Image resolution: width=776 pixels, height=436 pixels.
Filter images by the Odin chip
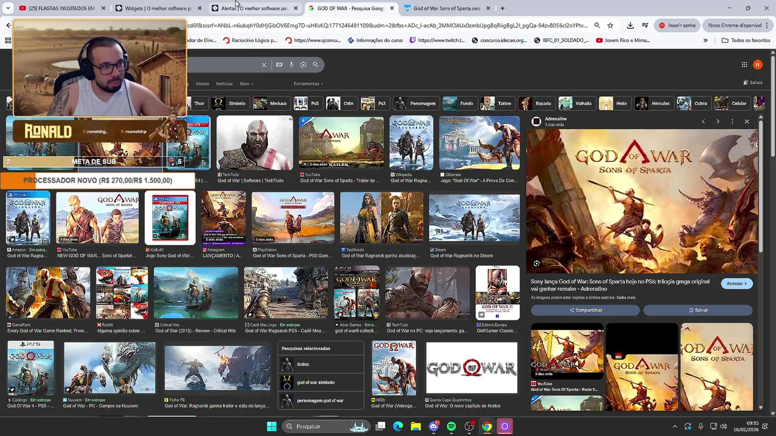[341, 104]
